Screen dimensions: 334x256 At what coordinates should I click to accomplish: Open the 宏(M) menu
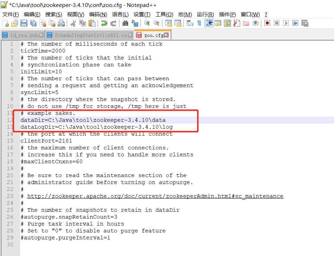[x=185, y=15]
